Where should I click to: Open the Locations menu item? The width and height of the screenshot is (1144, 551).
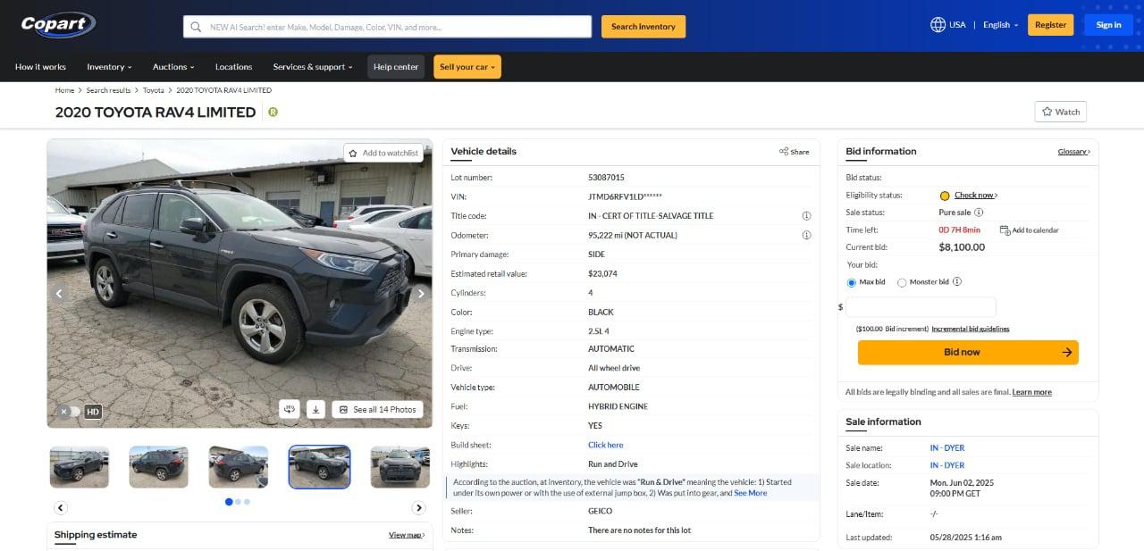tap(233, 67)
